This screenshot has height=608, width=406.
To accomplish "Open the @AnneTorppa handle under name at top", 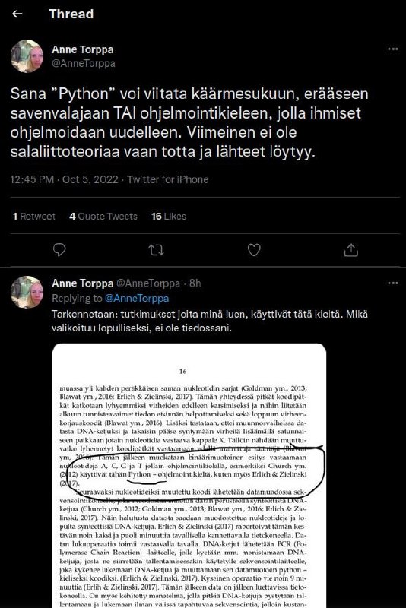I will pos(84,63).
